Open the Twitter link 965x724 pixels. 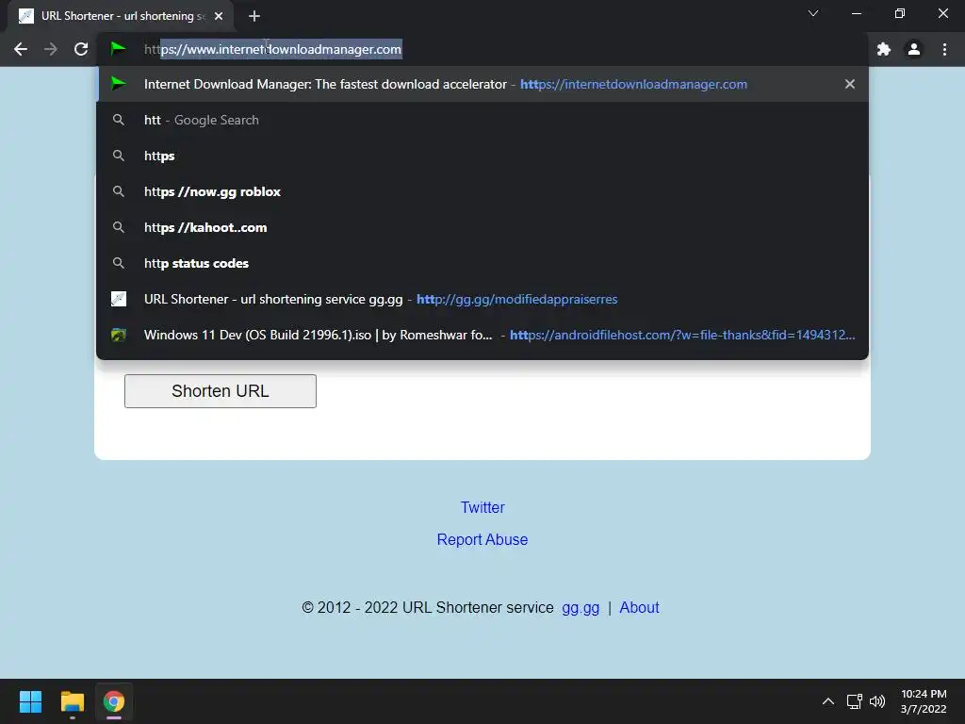tap(482, 507)
